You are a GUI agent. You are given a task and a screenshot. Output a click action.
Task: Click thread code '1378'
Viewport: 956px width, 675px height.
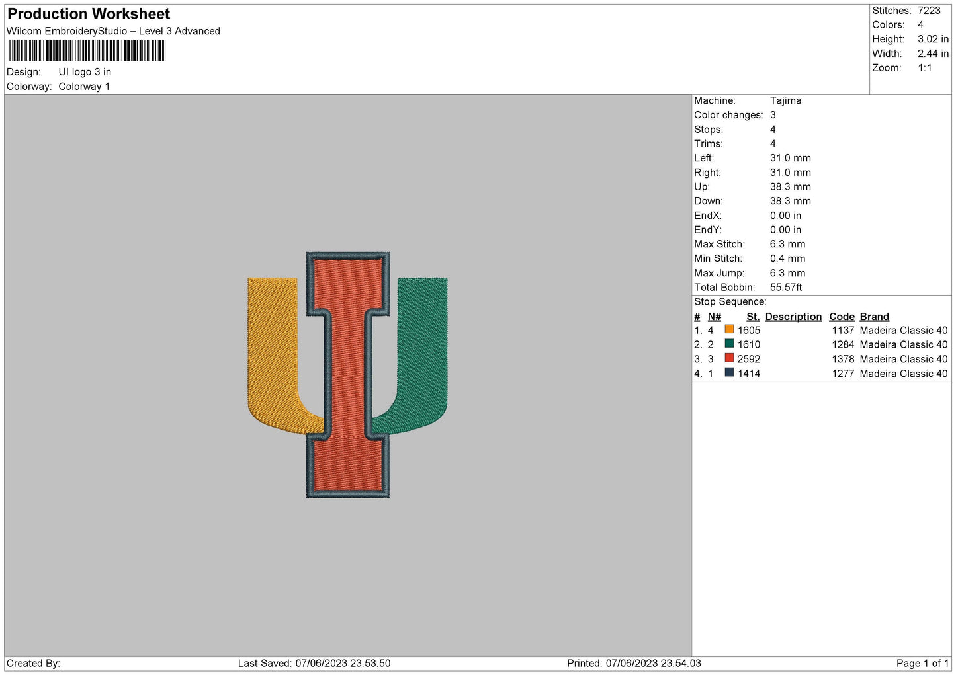coord(843,360)
